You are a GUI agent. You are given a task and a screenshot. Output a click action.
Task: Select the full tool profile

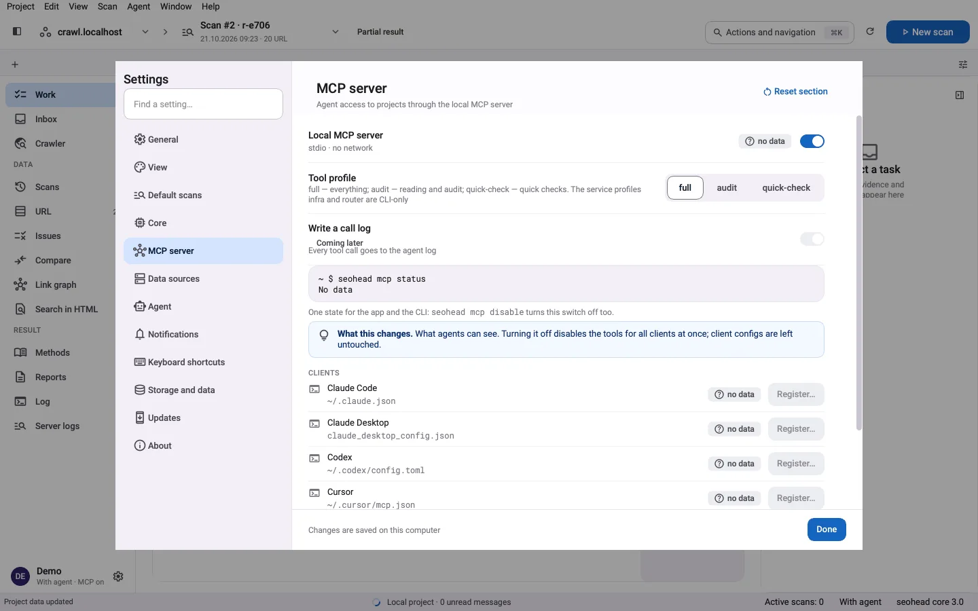[x=685, y=187]
